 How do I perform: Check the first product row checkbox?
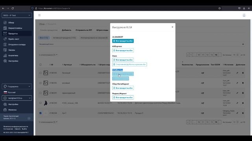pos(40,73)
